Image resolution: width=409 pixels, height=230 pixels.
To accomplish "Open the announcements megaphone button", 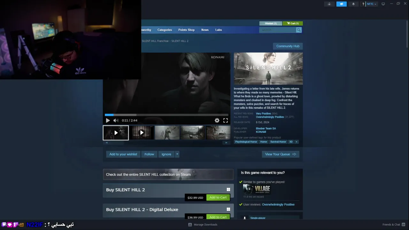I will (x=341, y=4).
